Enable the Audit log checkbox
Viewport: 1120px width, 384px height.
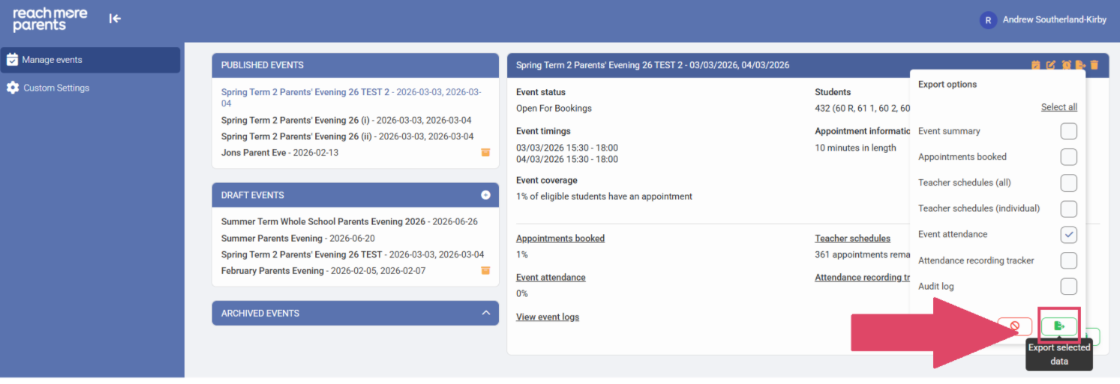1068,286
